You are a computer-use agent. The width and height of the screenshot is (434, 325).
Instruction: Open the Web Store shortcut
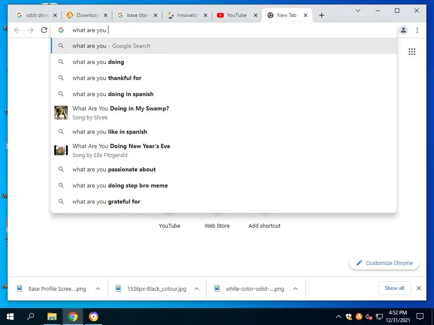217,226
